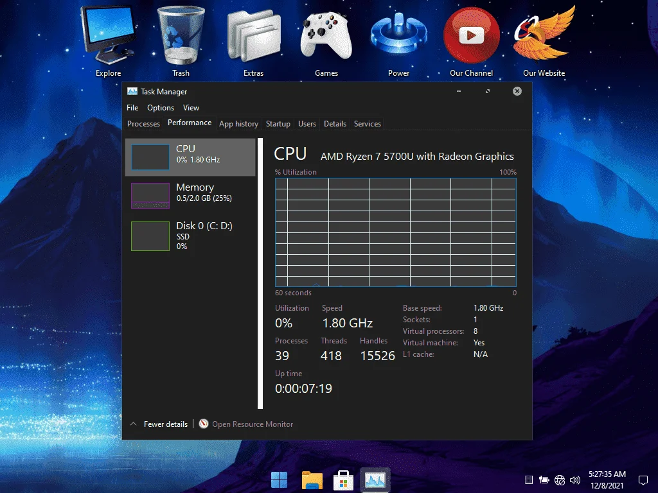Viewport: 658px width, 493px height.
Task: Click the Resource Monitor gauge icon
Action: pos(204,424)
